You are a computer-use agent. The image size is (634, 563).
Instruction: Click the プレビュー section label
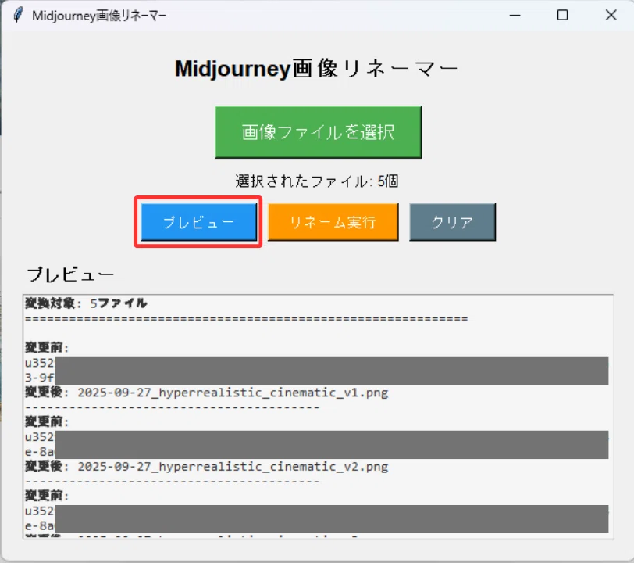point(70,274)
